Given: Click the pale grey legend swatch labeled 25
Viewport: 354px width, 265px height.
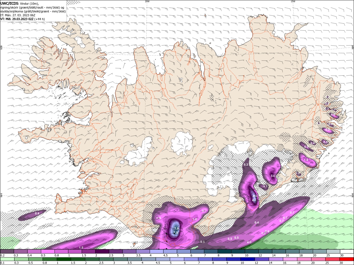Looking at the screenshot, I should pos(333,251).
